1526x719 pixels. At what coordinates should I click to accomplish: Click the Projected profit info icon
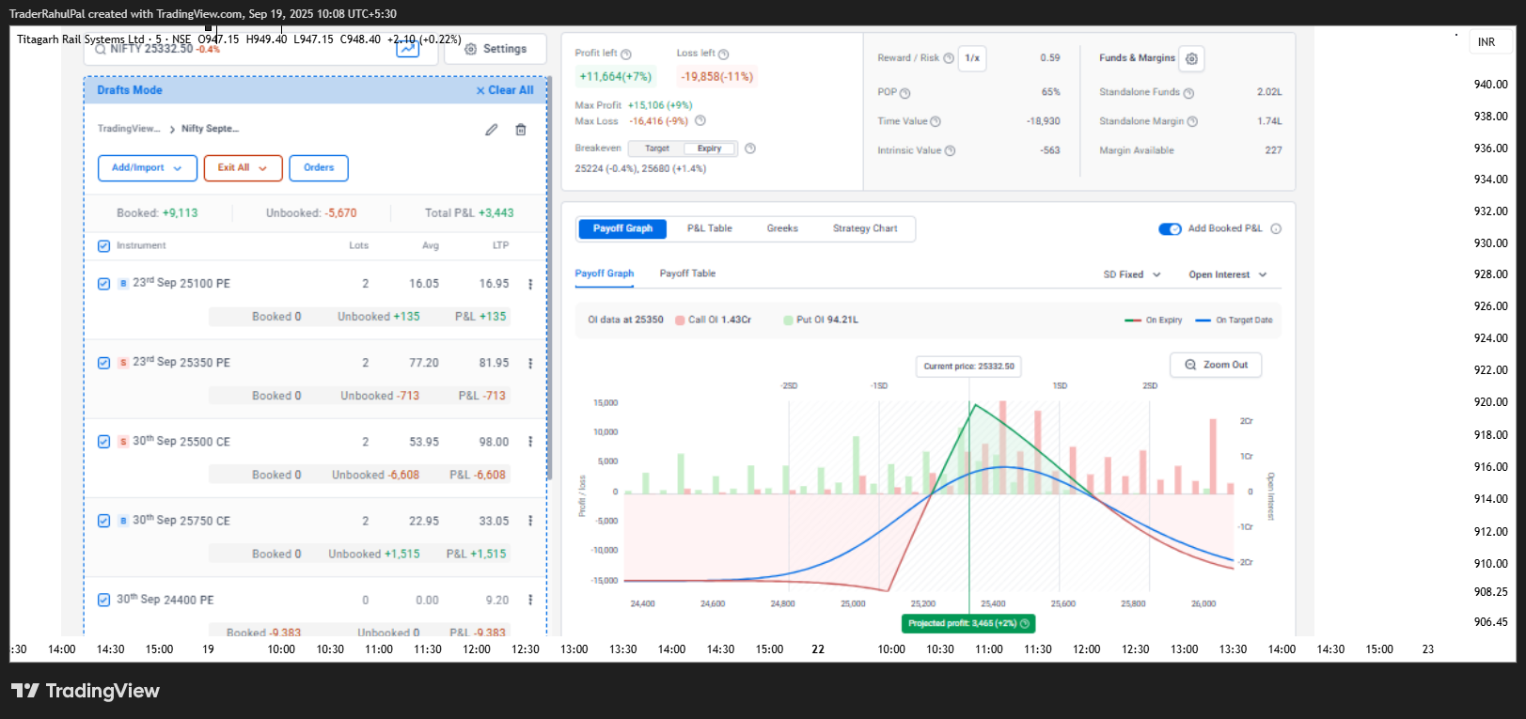point(1025,623)
